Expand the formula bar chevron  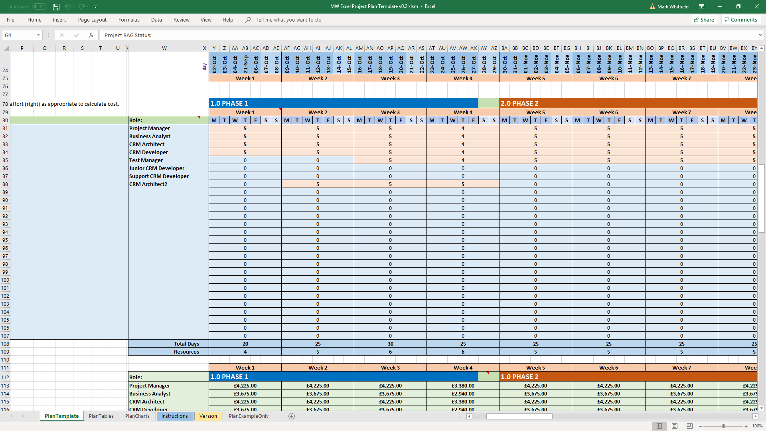tap(760, 35)
